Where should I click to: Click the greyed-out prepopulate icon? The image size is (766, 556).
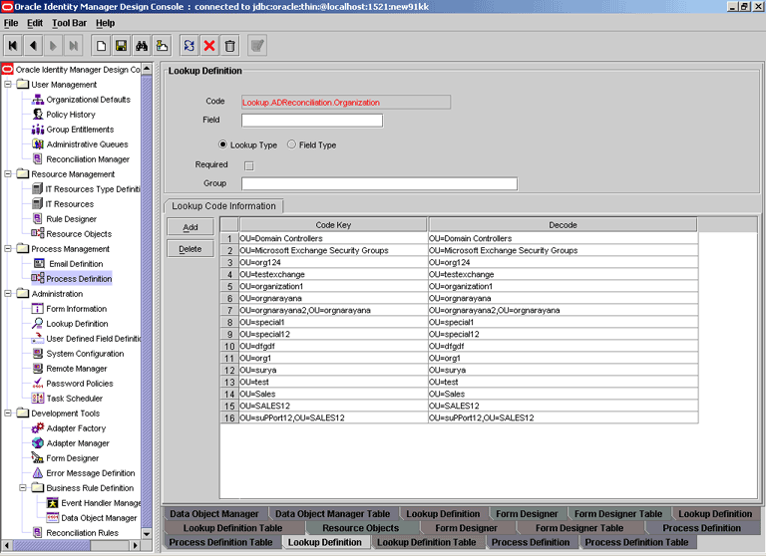pyautogui.click(x=257, y=46)
